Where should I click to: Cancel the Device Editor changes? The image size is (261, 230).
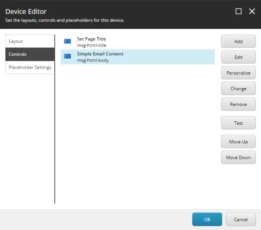click(x=241, y=219)
